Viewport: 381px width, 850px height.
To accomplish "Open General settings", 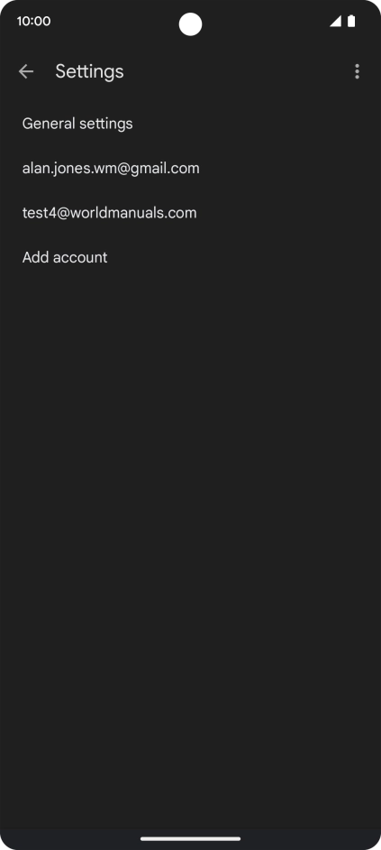I will point(191,124).
